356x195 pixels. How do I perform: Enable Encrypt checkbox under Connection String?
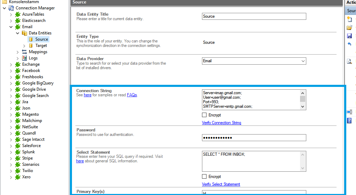[x=204, y=115]
